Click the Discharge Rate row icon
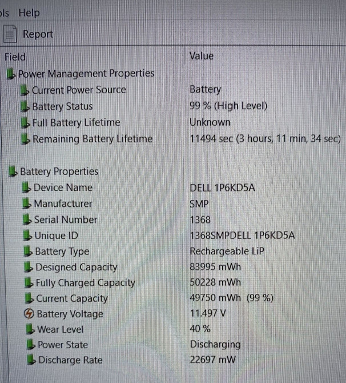This screenshot has width=346, height=383. pos(31,360)
